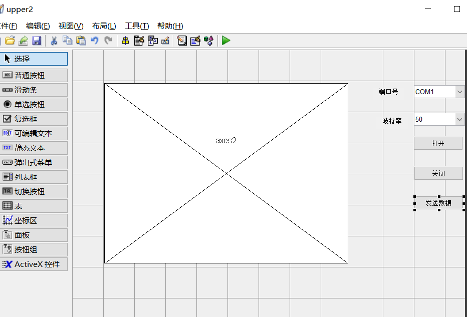Screen dimensions: 467x317
Task: Select the 复选框 checkbox tool
Action: [x=34, y=119]
